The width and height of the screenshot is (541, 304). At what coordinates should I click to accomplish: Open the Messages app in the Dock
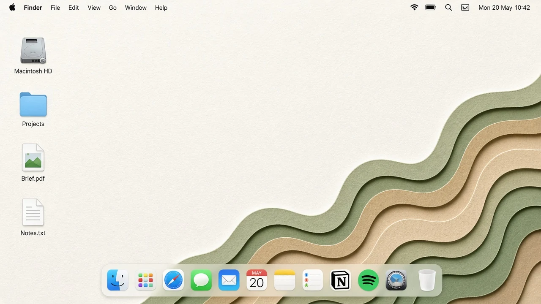point(201,280)
